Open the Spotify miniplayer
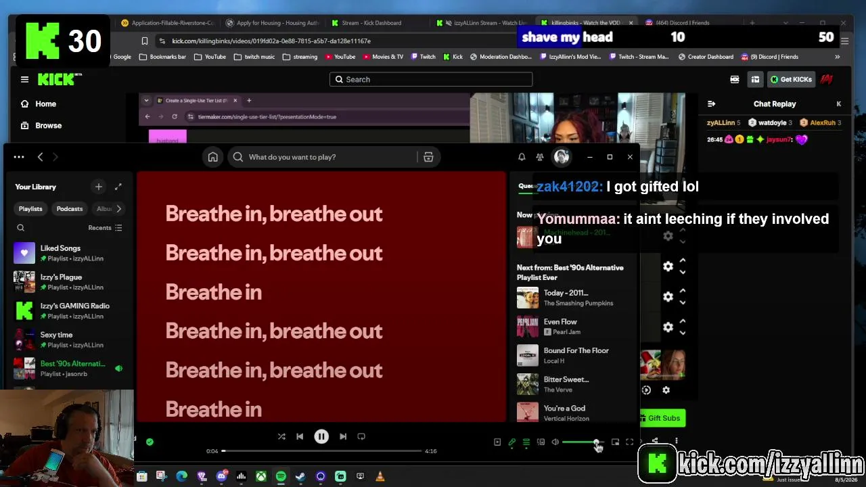The width and height of the screenshot is (866, 487). pos(615,442)
